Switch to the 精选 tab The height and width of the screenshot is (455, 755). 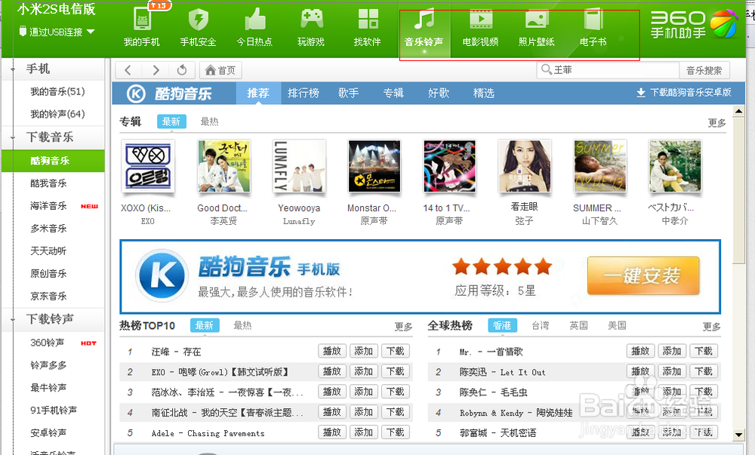click(x=484, y=94)
